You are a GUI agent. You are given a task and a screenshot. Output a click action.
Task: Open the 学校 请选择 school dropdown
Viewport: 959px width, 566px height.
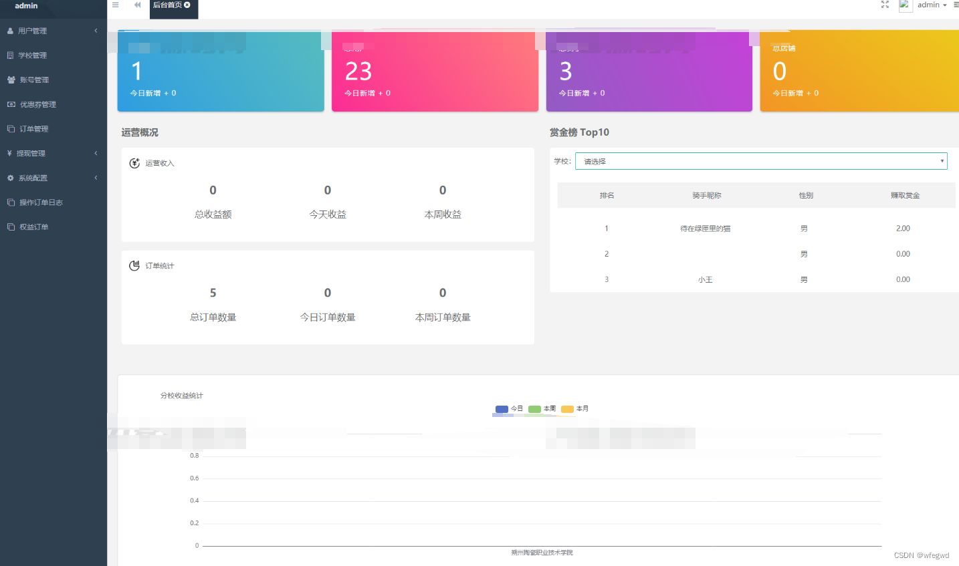point(761,161)
